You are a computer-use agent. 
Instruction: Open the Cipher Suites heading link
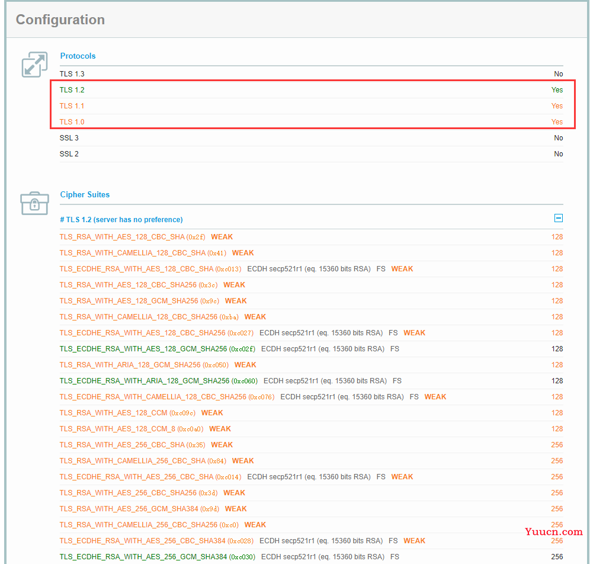point(85,194)
